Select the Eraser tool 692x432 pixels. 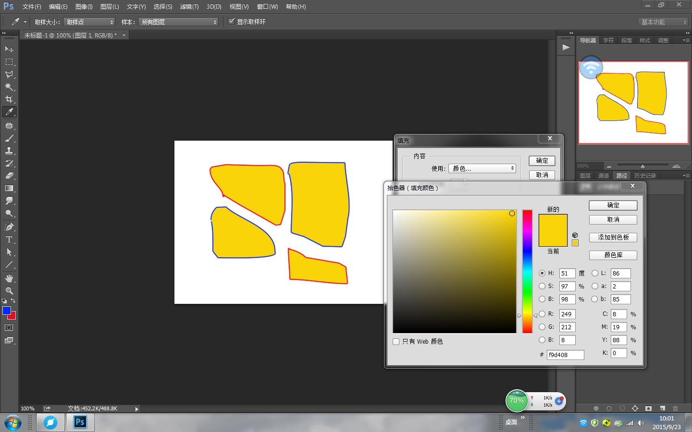point(9,176)
